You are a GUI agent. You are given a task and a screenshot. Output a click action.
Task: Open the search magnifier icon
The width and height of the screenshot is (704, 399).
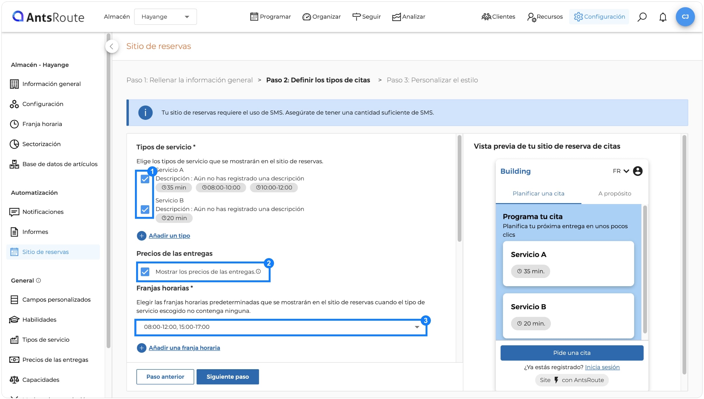(642, 17)
